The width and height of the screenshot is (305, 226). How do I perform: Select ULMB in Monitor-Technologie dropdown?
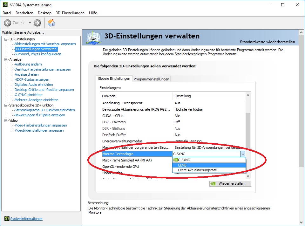tap(209, 165)
